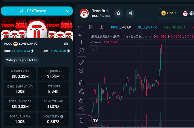194x128 pixels.
Task: Hide all drawings with eye icon
Action: pos(81,108)
